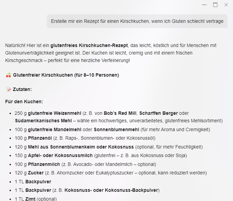Click the bold 'glutenfreies Kirschkuchen-Rezept' text
Screen dimensions: 233x201
click(89, 45)
